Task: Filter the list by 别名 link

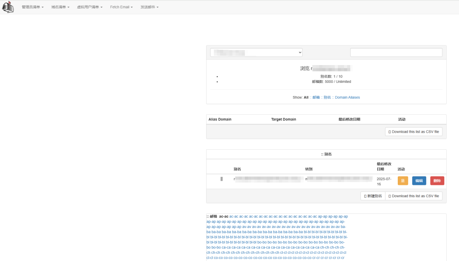Action: coord(327,97)
